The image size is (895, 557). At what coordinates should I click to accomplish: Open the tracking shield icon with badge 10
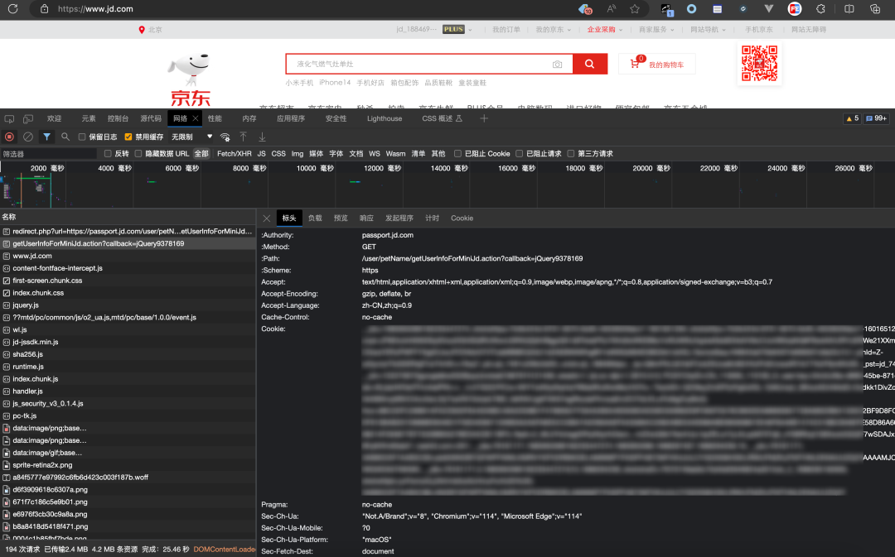585,8
